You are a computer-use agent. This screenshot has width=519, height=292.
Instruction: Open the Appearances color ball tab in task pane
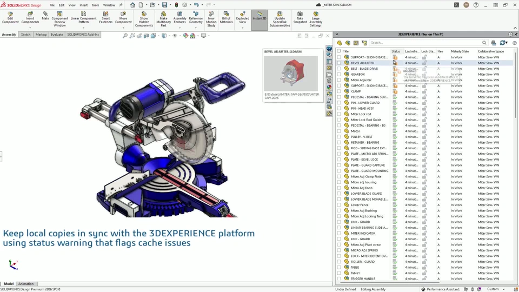329,88
